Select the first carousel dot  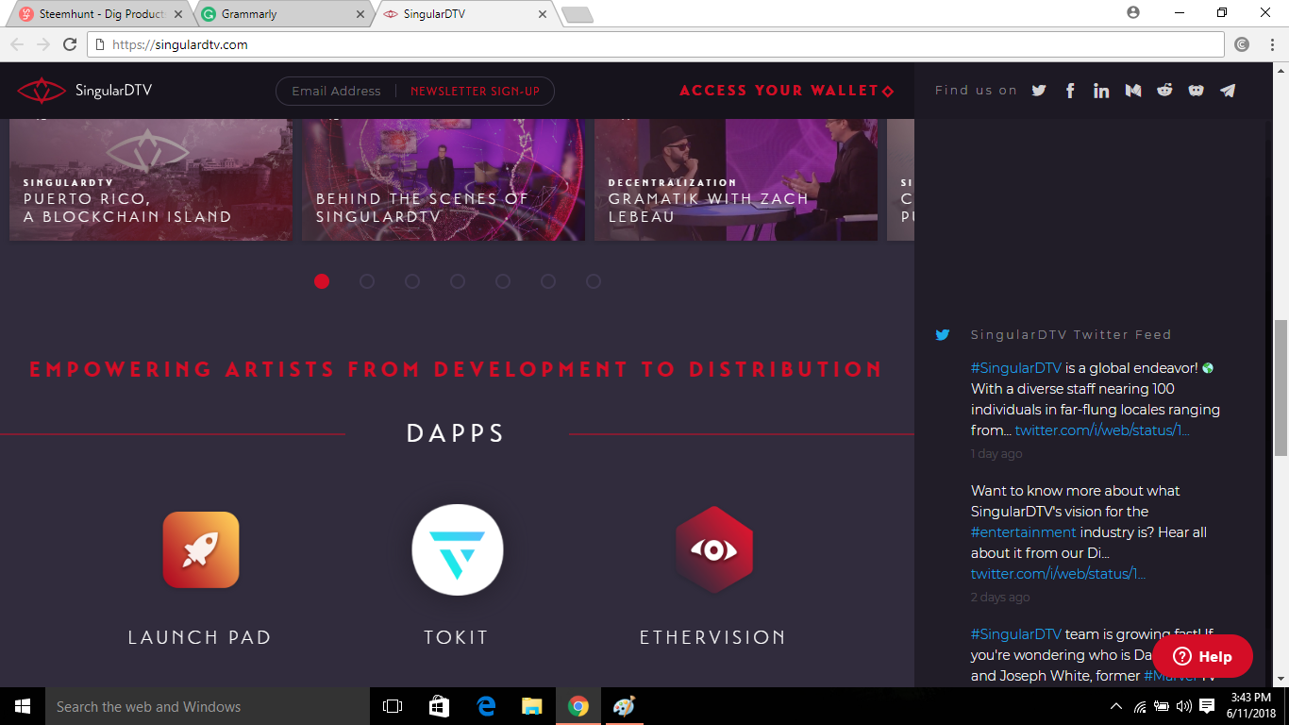[x=322, y=281]
